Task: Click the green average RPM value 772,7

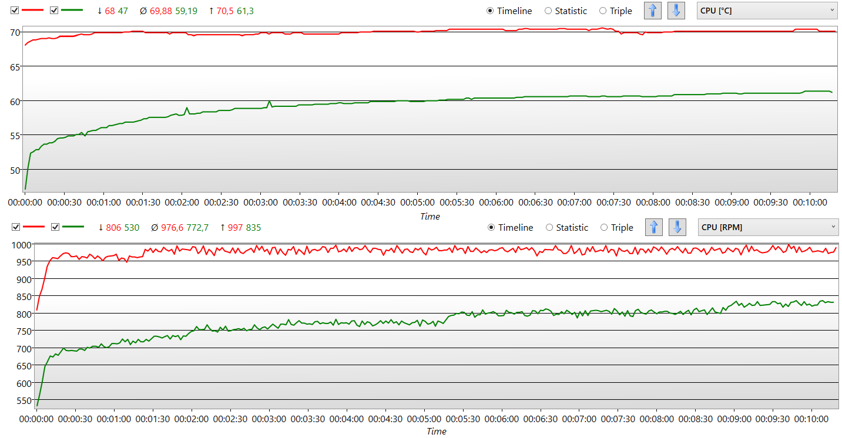Action: 197,228
